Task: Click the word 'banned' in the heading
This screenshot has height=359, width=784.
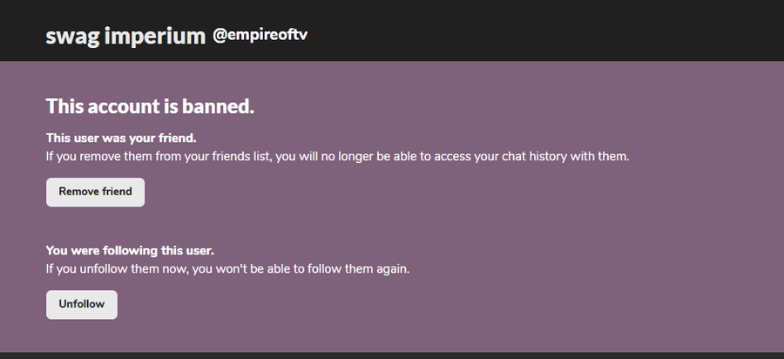Action: pos(218,106)
